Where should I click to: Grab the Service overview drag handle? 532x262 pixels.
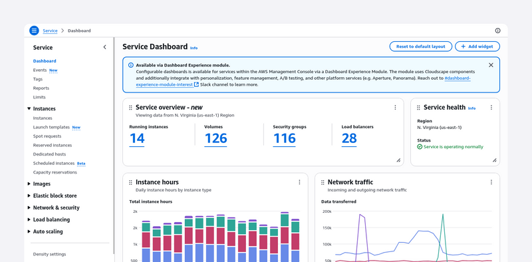(x=130, y=108)
